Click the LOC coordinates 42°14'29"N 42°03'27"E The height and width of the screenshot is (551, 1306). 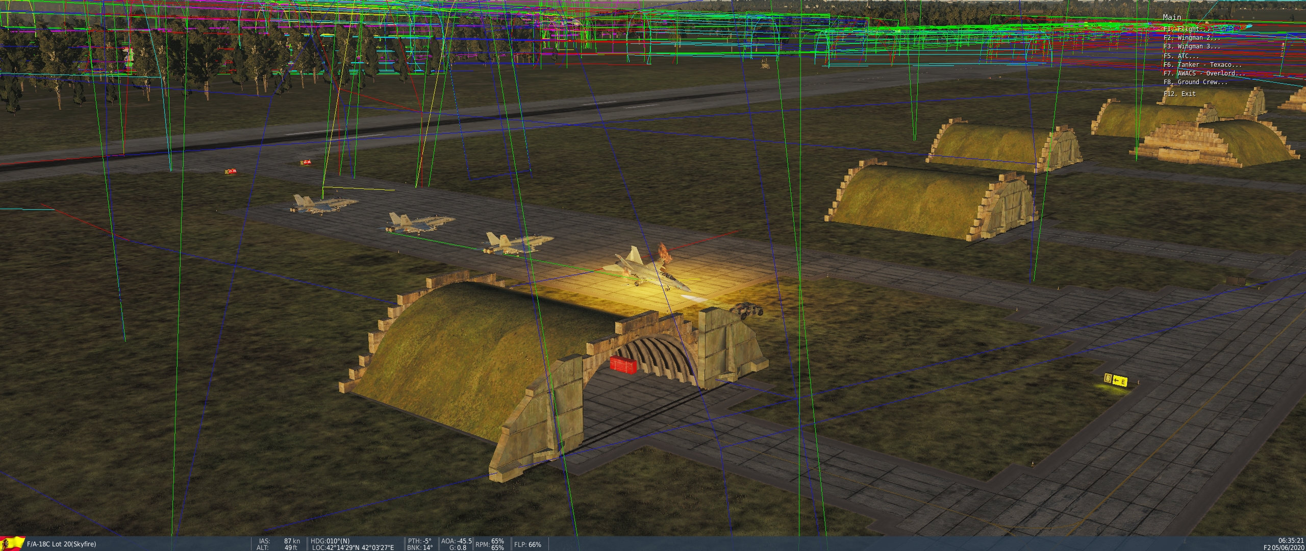point(353,548)
